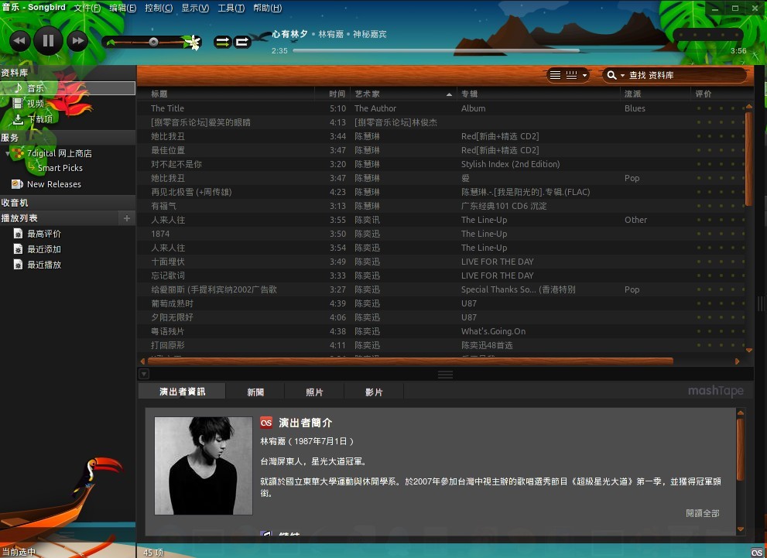Select track 十面埋伏
Screen dimensions: 767x558
[x=168, y=262]
